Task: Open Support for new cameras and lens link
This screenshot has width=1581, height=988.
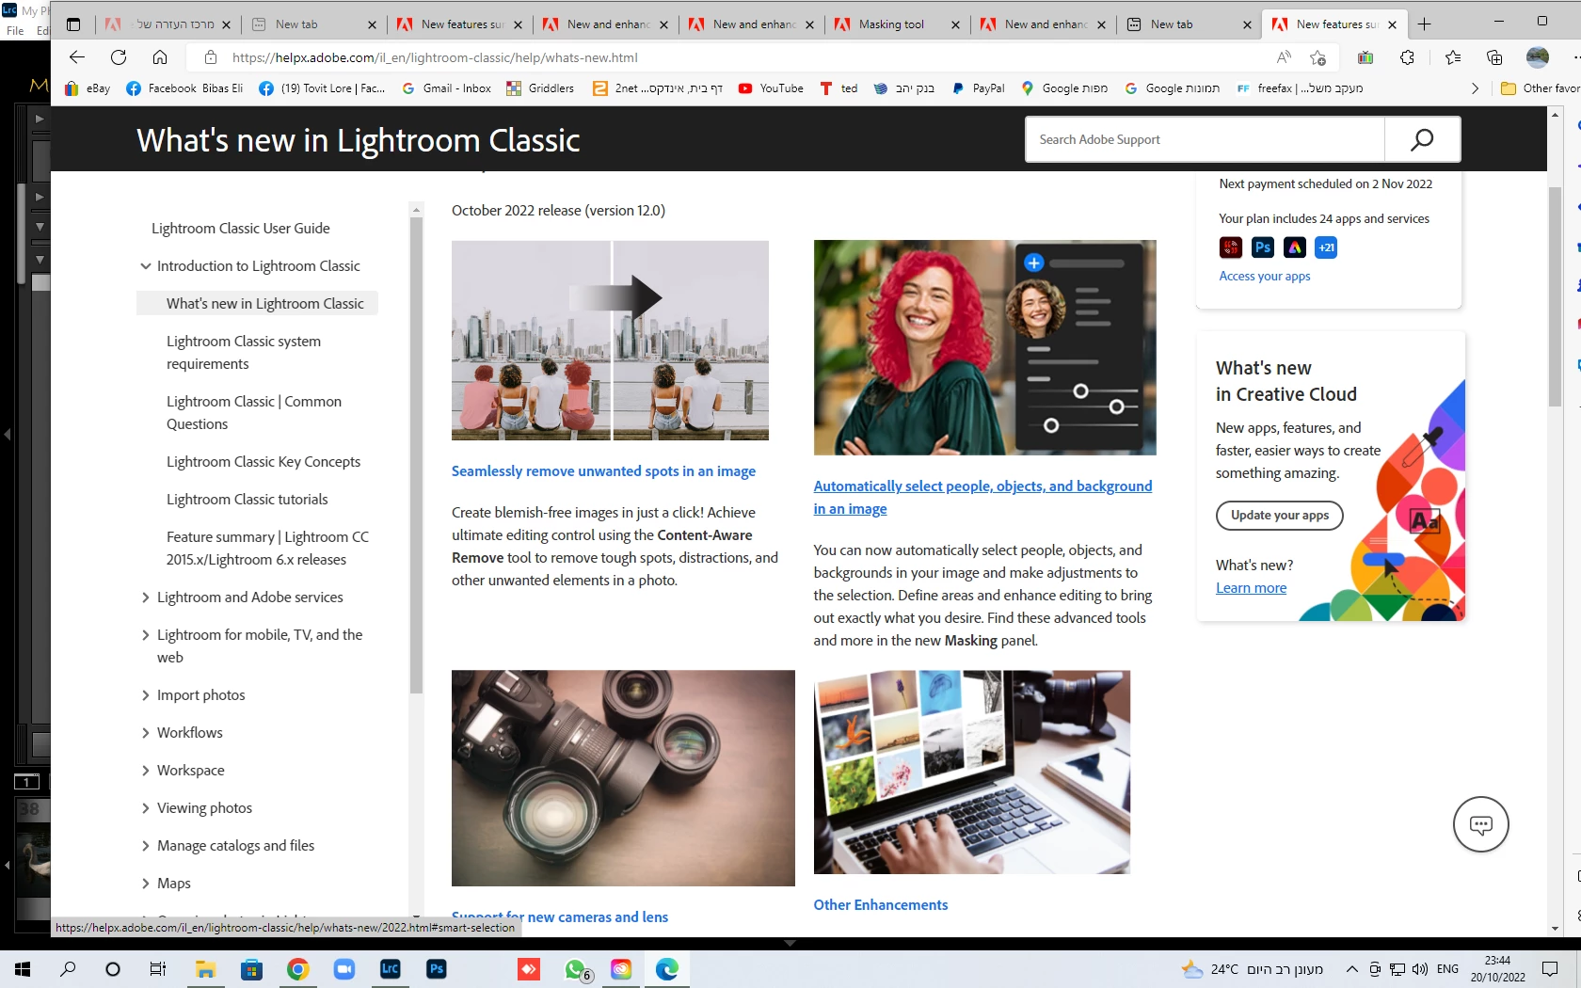Action: pyautogui.click(x=560, y=917)
